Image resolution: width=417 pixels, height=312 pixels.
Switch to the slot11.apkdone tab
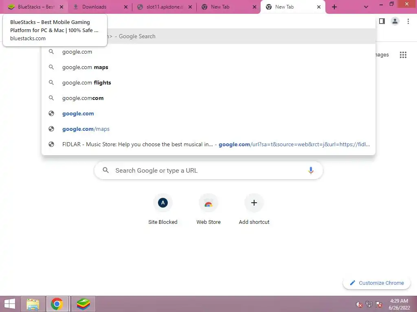point(165,7)
